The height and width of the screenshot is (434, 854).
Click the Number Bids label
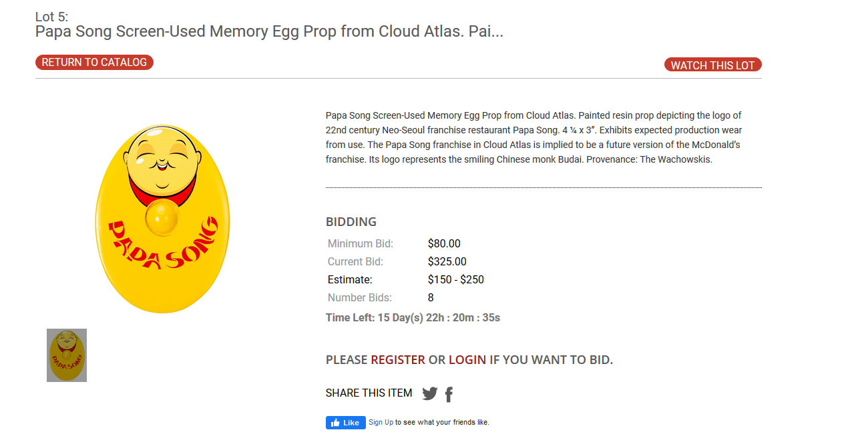(x=360, y=298)
